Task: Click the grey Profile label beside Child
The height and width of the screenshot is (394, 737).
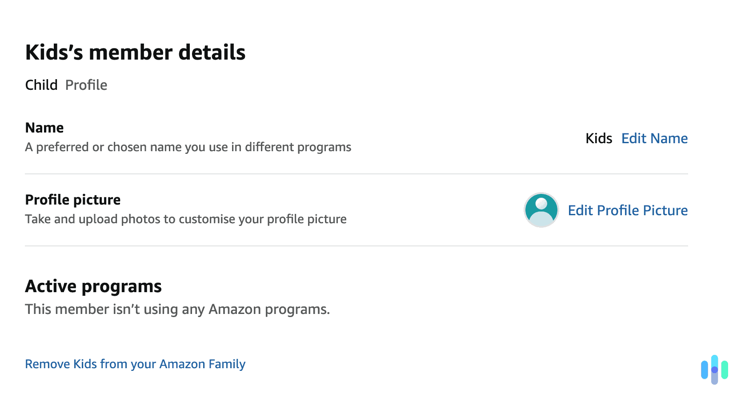Action: click(x=86, y=85)
